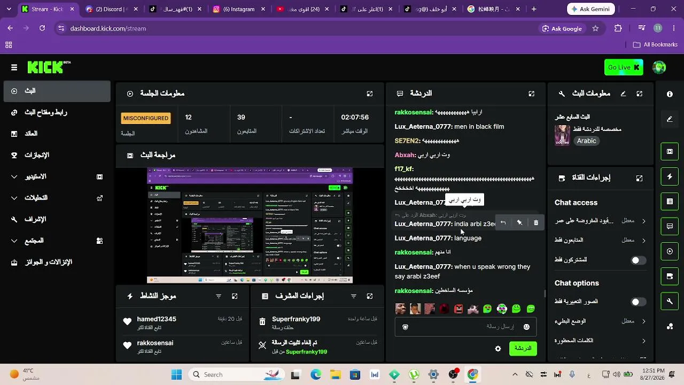Open the الكلمات المحظورة banned words setting

coord(601,341)
